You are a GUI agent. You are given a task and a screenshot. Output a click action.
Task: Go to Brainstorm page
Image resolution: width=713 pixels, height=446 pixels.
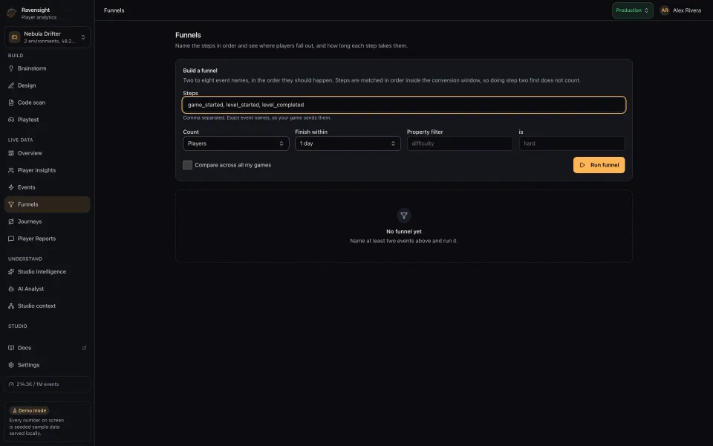pos(48,68)
